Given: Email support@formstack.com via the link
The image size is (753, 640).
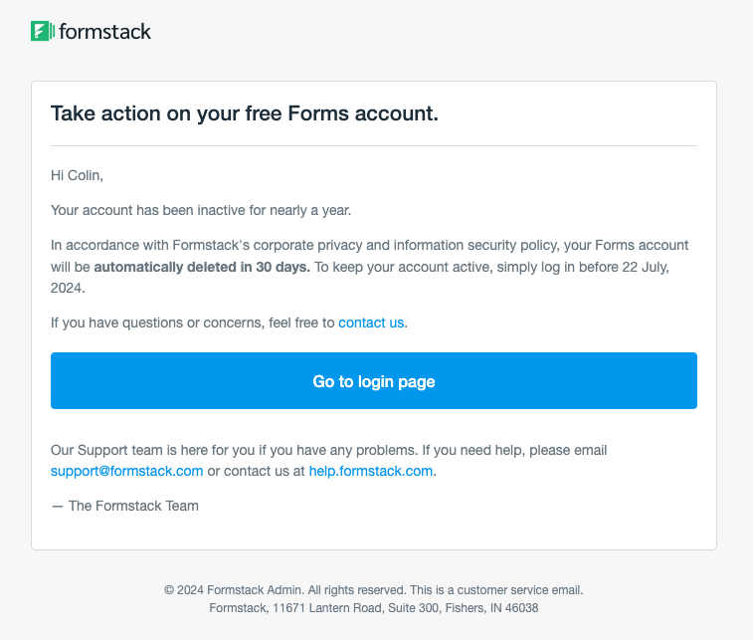Looking at the screenshot, I should tap(126, 471).
